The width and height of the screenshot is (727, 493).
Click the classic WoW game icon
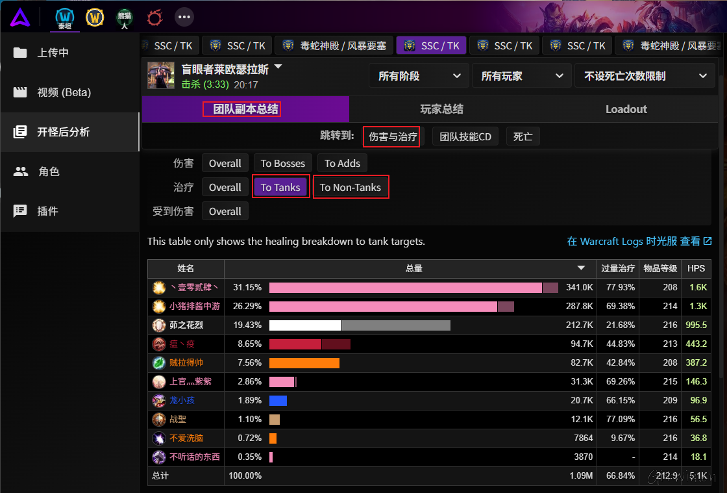pos(95,18)
